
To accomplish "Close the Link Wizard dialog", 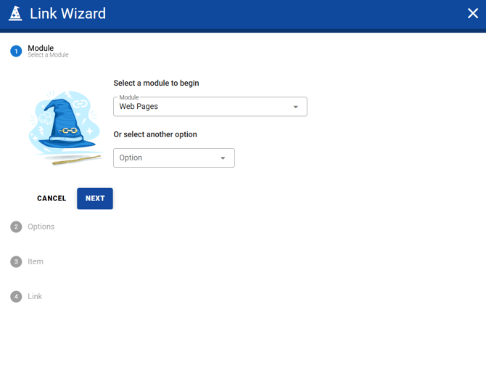I will pos(472,13).
